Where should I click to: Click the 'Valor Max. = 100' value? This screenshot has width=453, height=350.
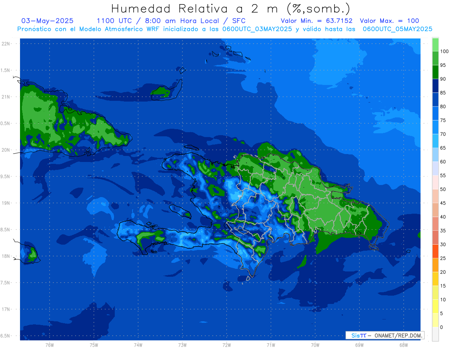[x=390, y=21]
